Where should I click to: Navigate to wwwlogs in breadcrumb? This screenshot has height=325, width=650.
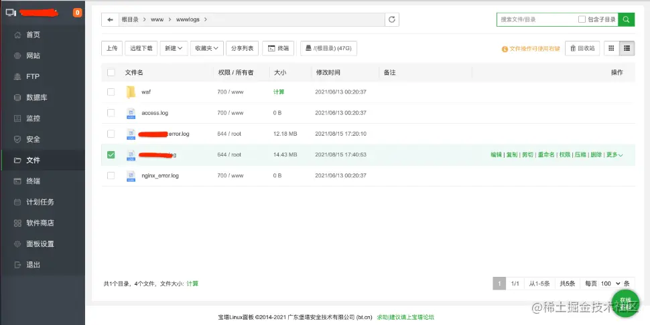coord(188,19)
